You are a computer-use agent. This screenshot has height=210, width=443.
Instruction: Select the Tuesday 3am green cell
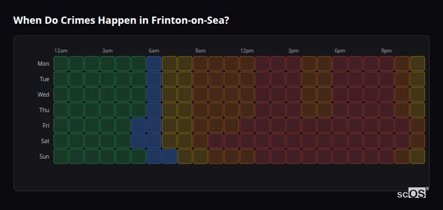(107, 79)
